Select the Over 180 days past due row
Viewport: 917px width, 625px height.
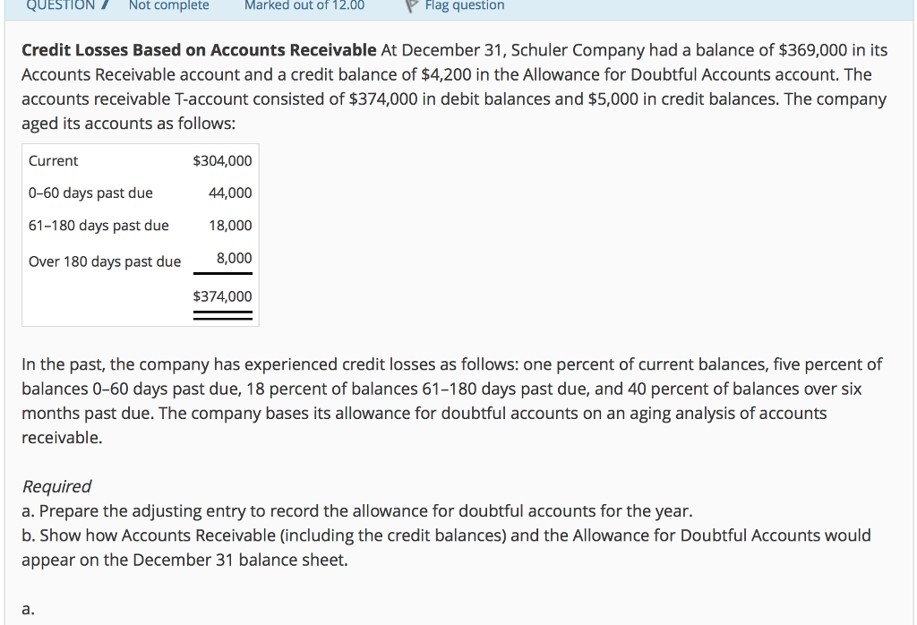point(104,261)
